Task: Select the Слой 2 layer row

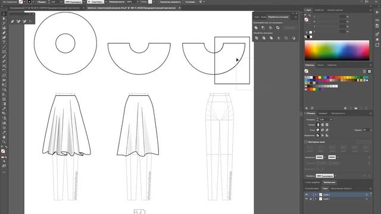Action: (x=338, y=194)
